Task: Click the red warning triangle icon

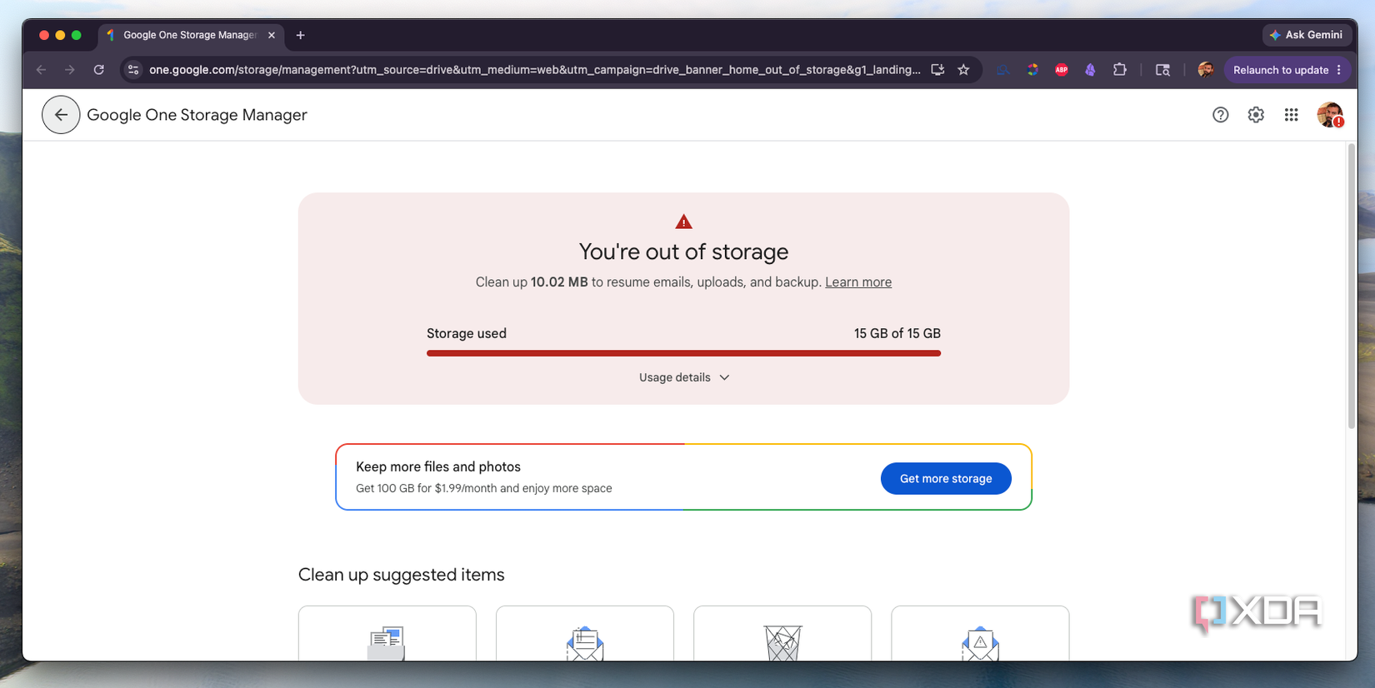Action: 683,222
